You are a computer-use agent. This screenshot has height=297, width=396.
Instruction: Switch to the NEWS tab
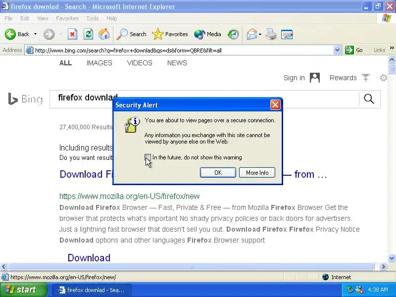tap(177, 63)
